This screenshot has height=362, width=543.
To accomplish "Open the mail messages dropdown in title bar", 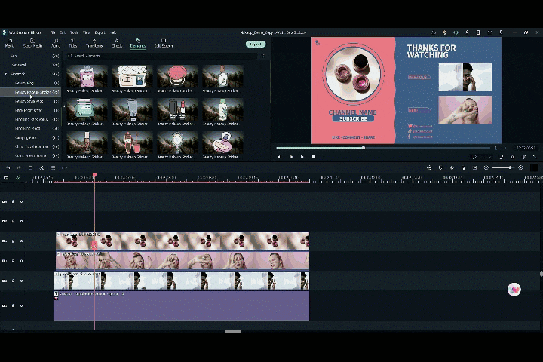I will click(x=489, y=32).
